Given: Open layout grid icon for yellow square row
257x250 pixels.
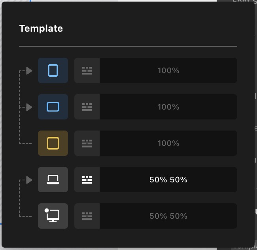Looking at the screenshot, I should 87,143.
